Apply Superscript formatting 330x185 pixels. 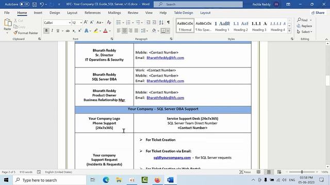point(79,31)
